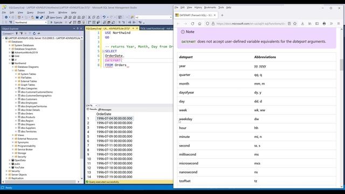This screenshot has height=194, width=345.
Task: Click the Cut scissors icon
Action: point(89,17)
